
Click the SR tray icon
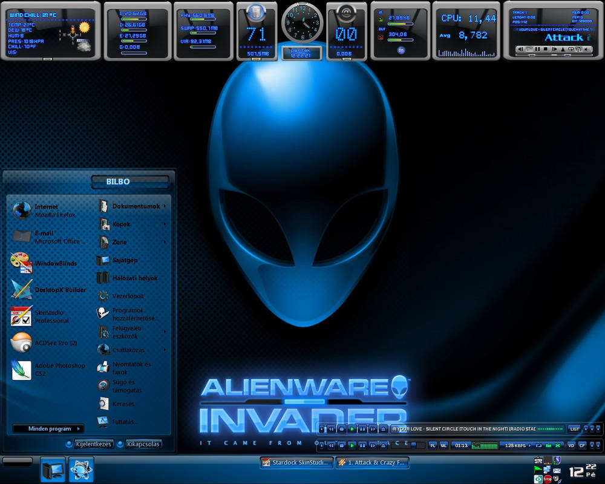pos(538,460)
